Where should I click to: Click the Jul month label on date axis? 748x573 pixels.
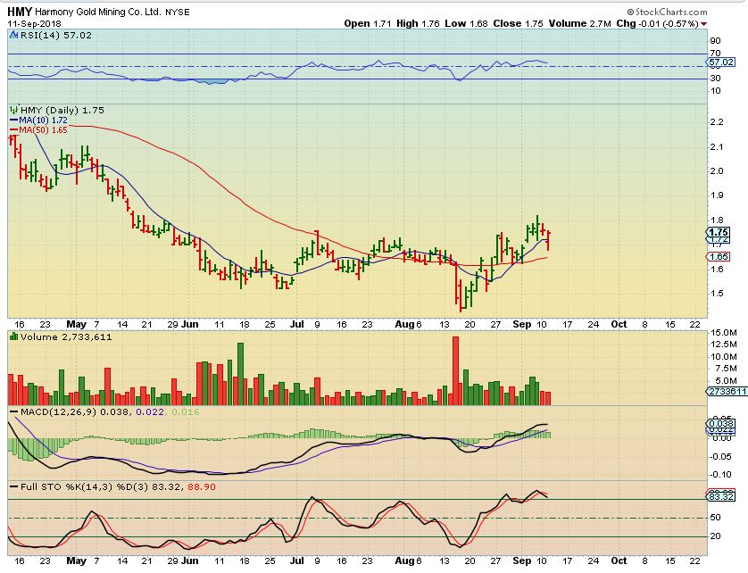[x=296, y=325]
